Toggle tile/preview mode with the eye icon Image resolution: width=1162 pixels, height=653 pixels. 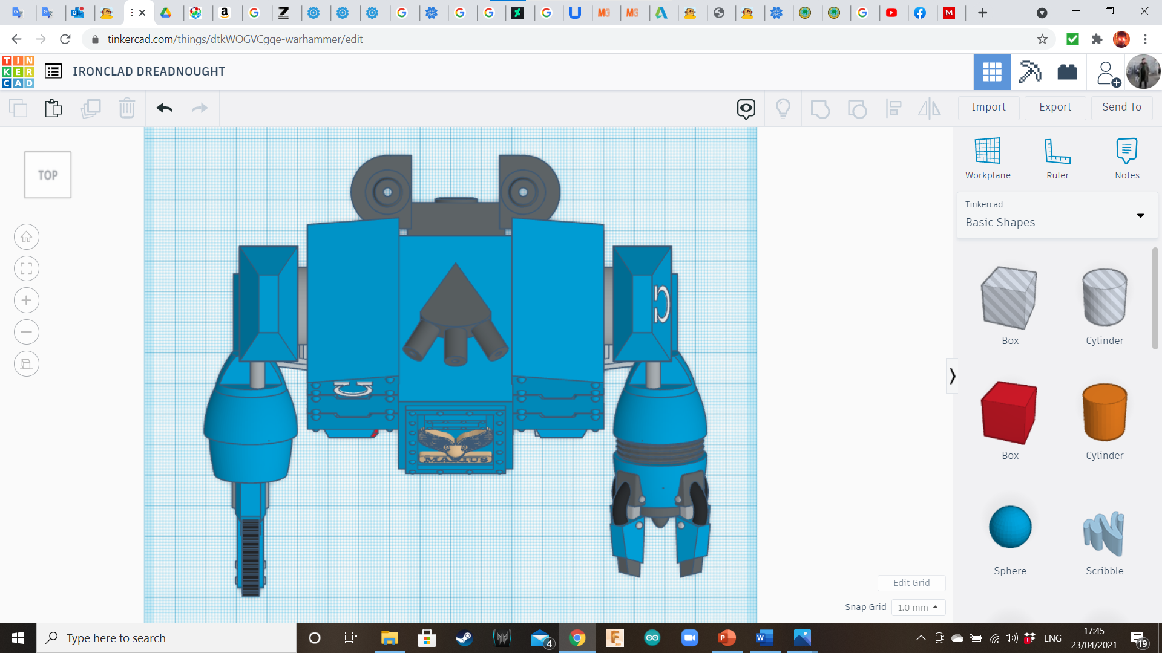(745, 108)
